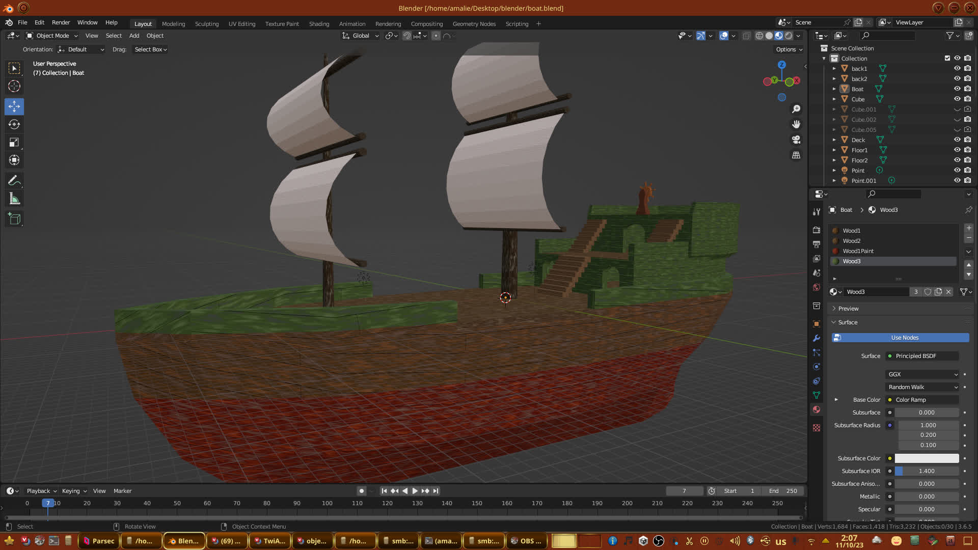The height and width of the screenshot is (550, 978).
Task: Open the Object Mode dropdown
Action: (x=52, y=36)
